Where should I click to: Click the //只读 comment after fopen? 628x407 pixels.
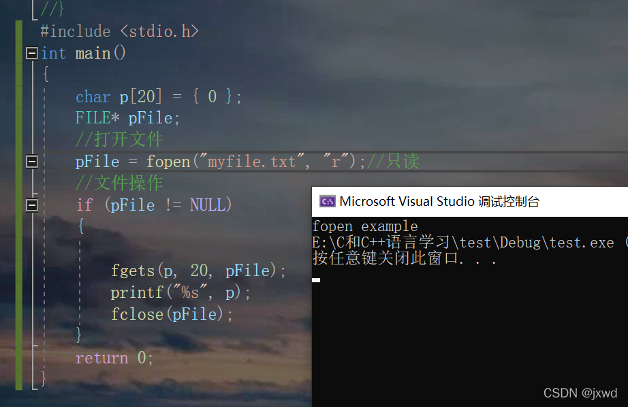coord(393,161)
